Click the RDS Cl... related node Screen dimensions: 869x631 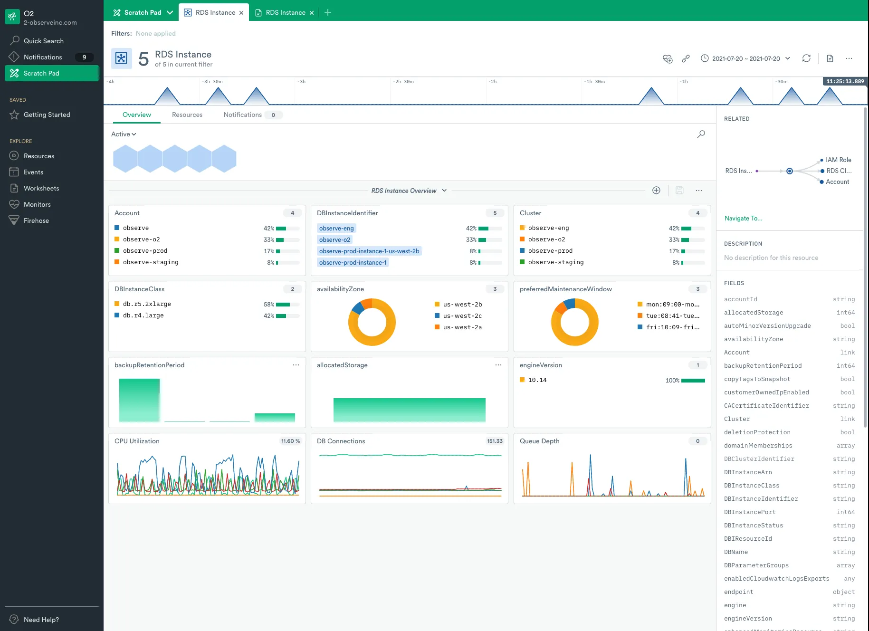(x=836, y=171)
